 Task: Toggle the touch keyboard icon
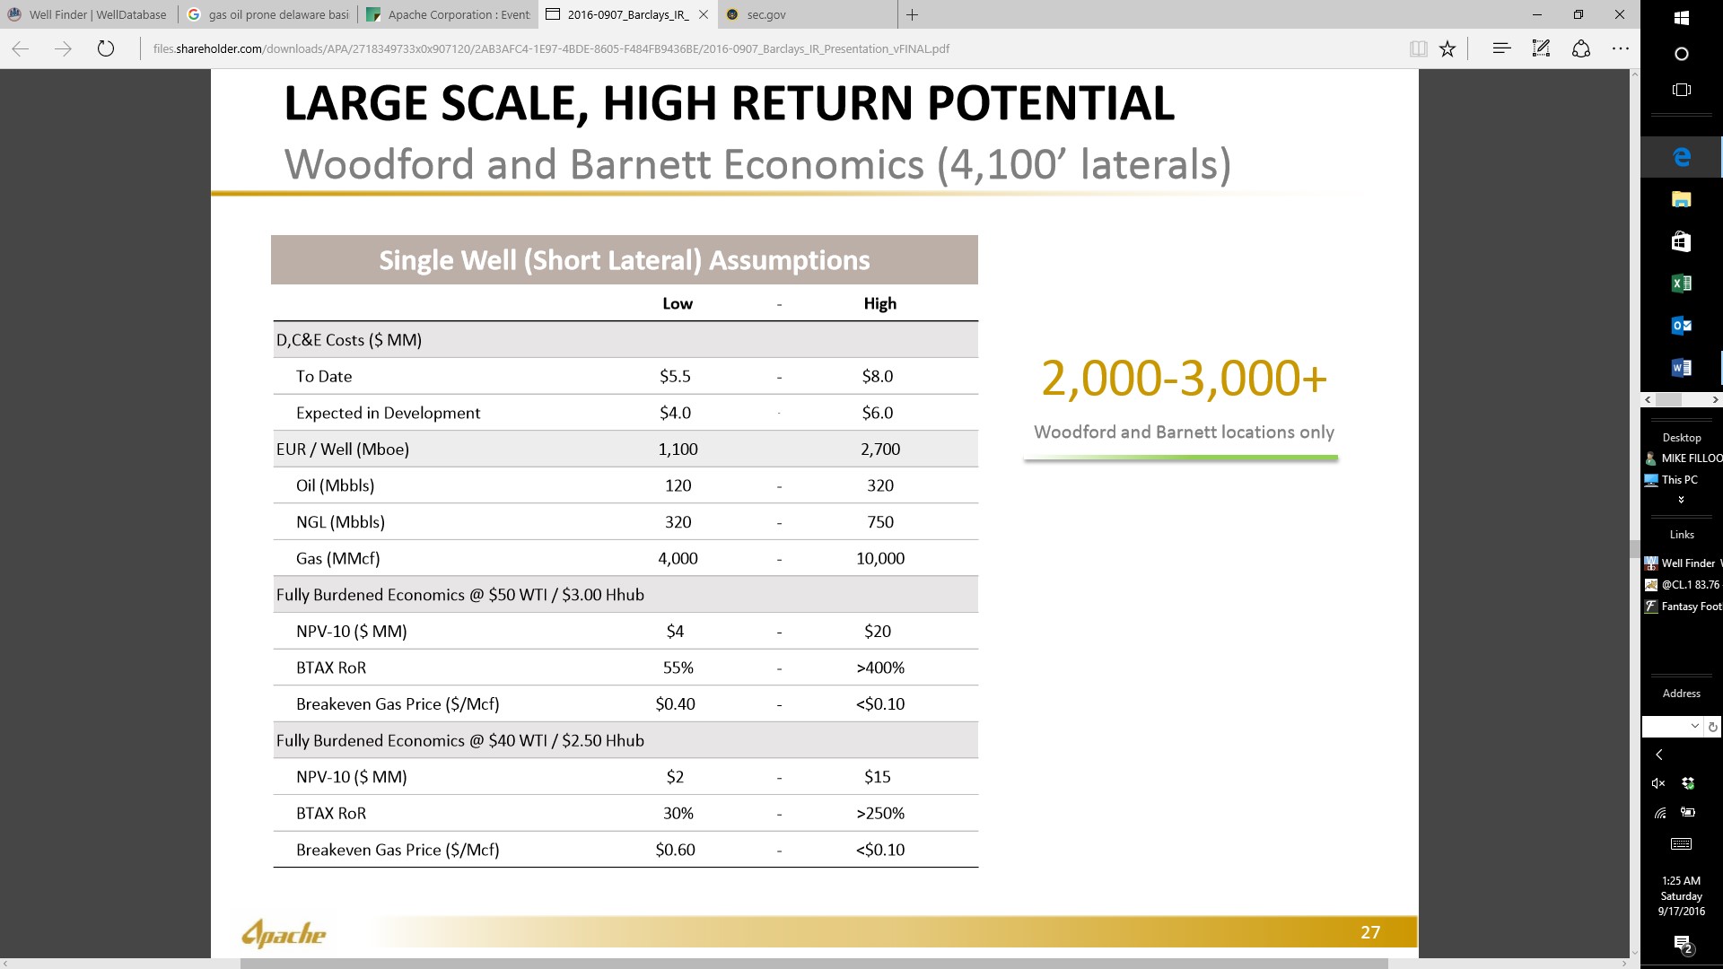coord(1682,843)
